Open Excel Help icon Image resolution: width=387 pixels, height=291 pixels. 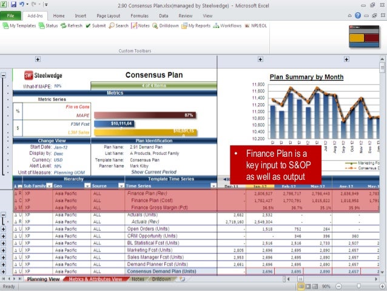tap(358, 16)
